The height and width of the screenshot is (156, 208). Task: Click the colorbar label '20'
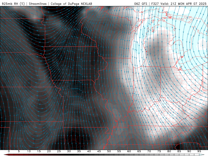[x=49, y=151]
